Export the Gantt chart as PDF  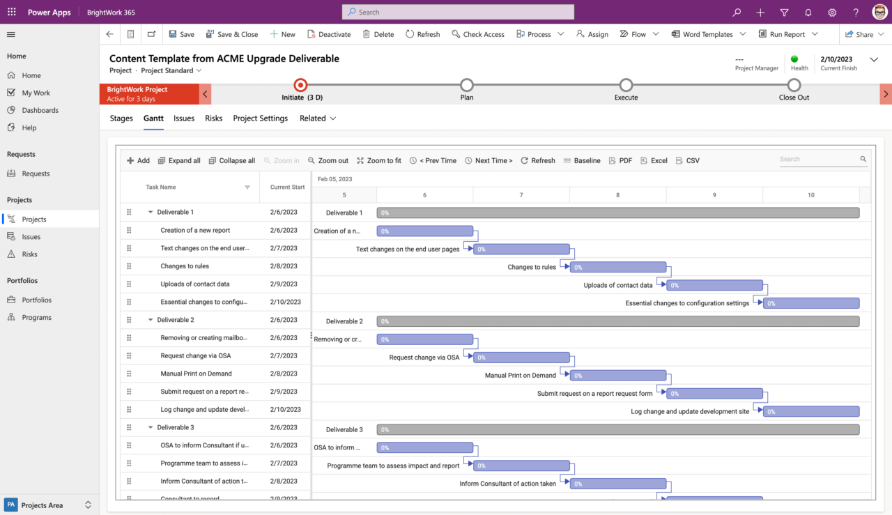coord(620,160)
